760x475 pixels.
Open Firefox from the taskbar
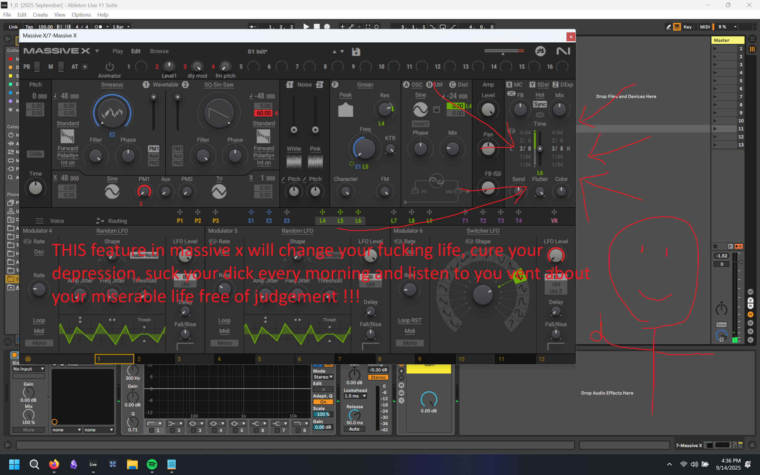54,464
